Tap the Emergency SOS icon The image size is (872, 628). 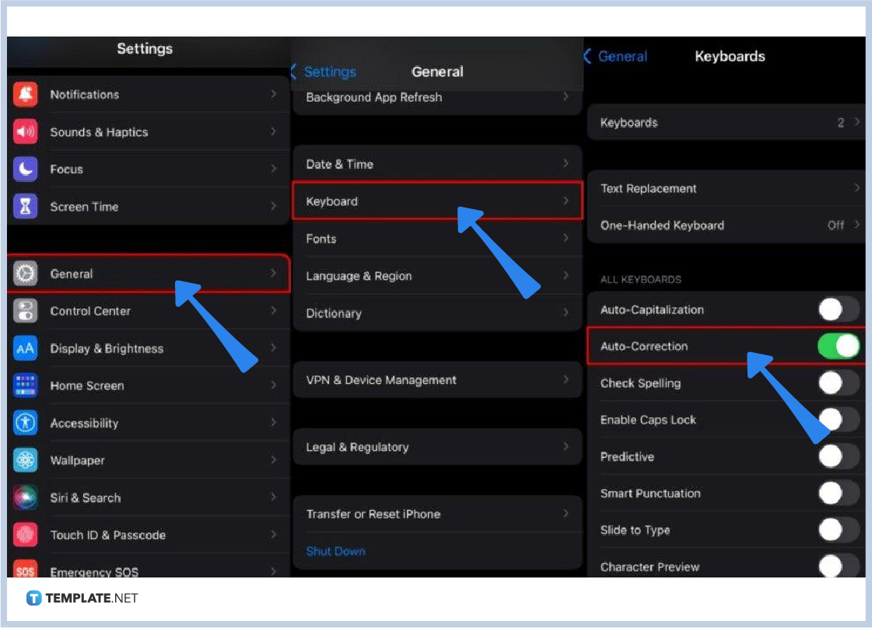point(25,570)
